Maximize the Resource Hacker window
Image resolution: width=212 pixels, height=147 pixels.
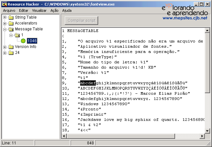pyautogui.click(x=201, y=4)
